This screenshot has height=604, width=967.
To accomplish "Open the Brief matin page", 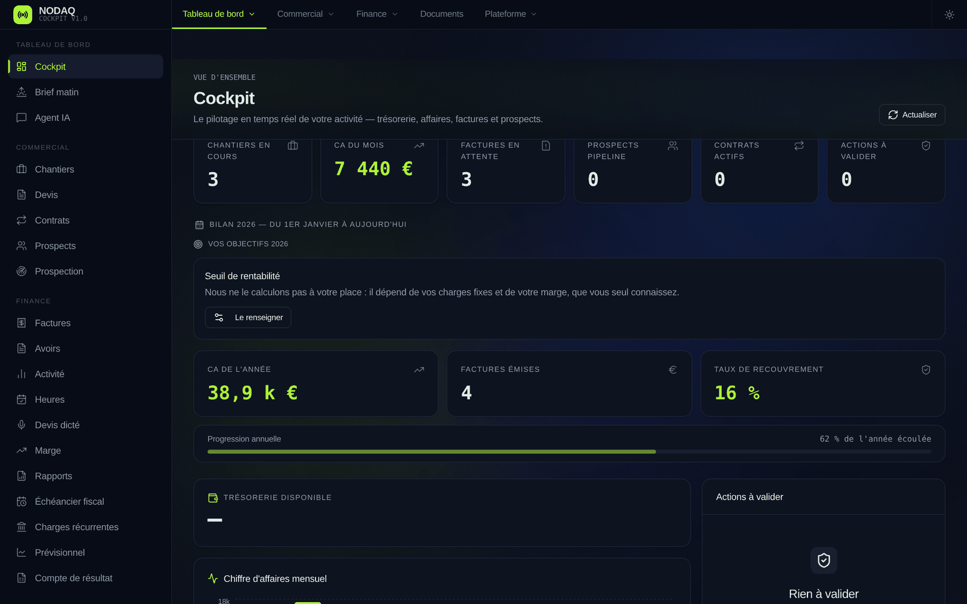I will 86,92.
